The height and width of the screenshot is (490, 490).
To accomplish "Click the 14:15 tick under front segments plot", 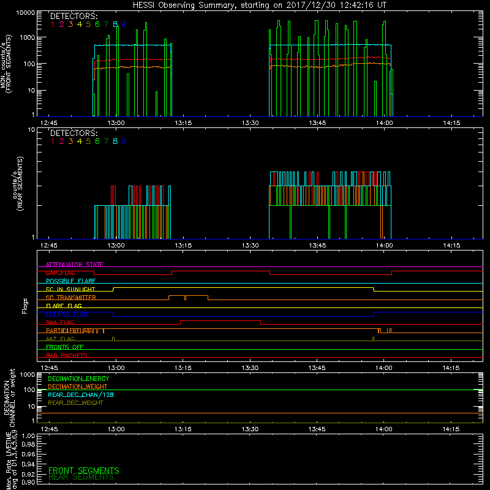I will [451, 123].
